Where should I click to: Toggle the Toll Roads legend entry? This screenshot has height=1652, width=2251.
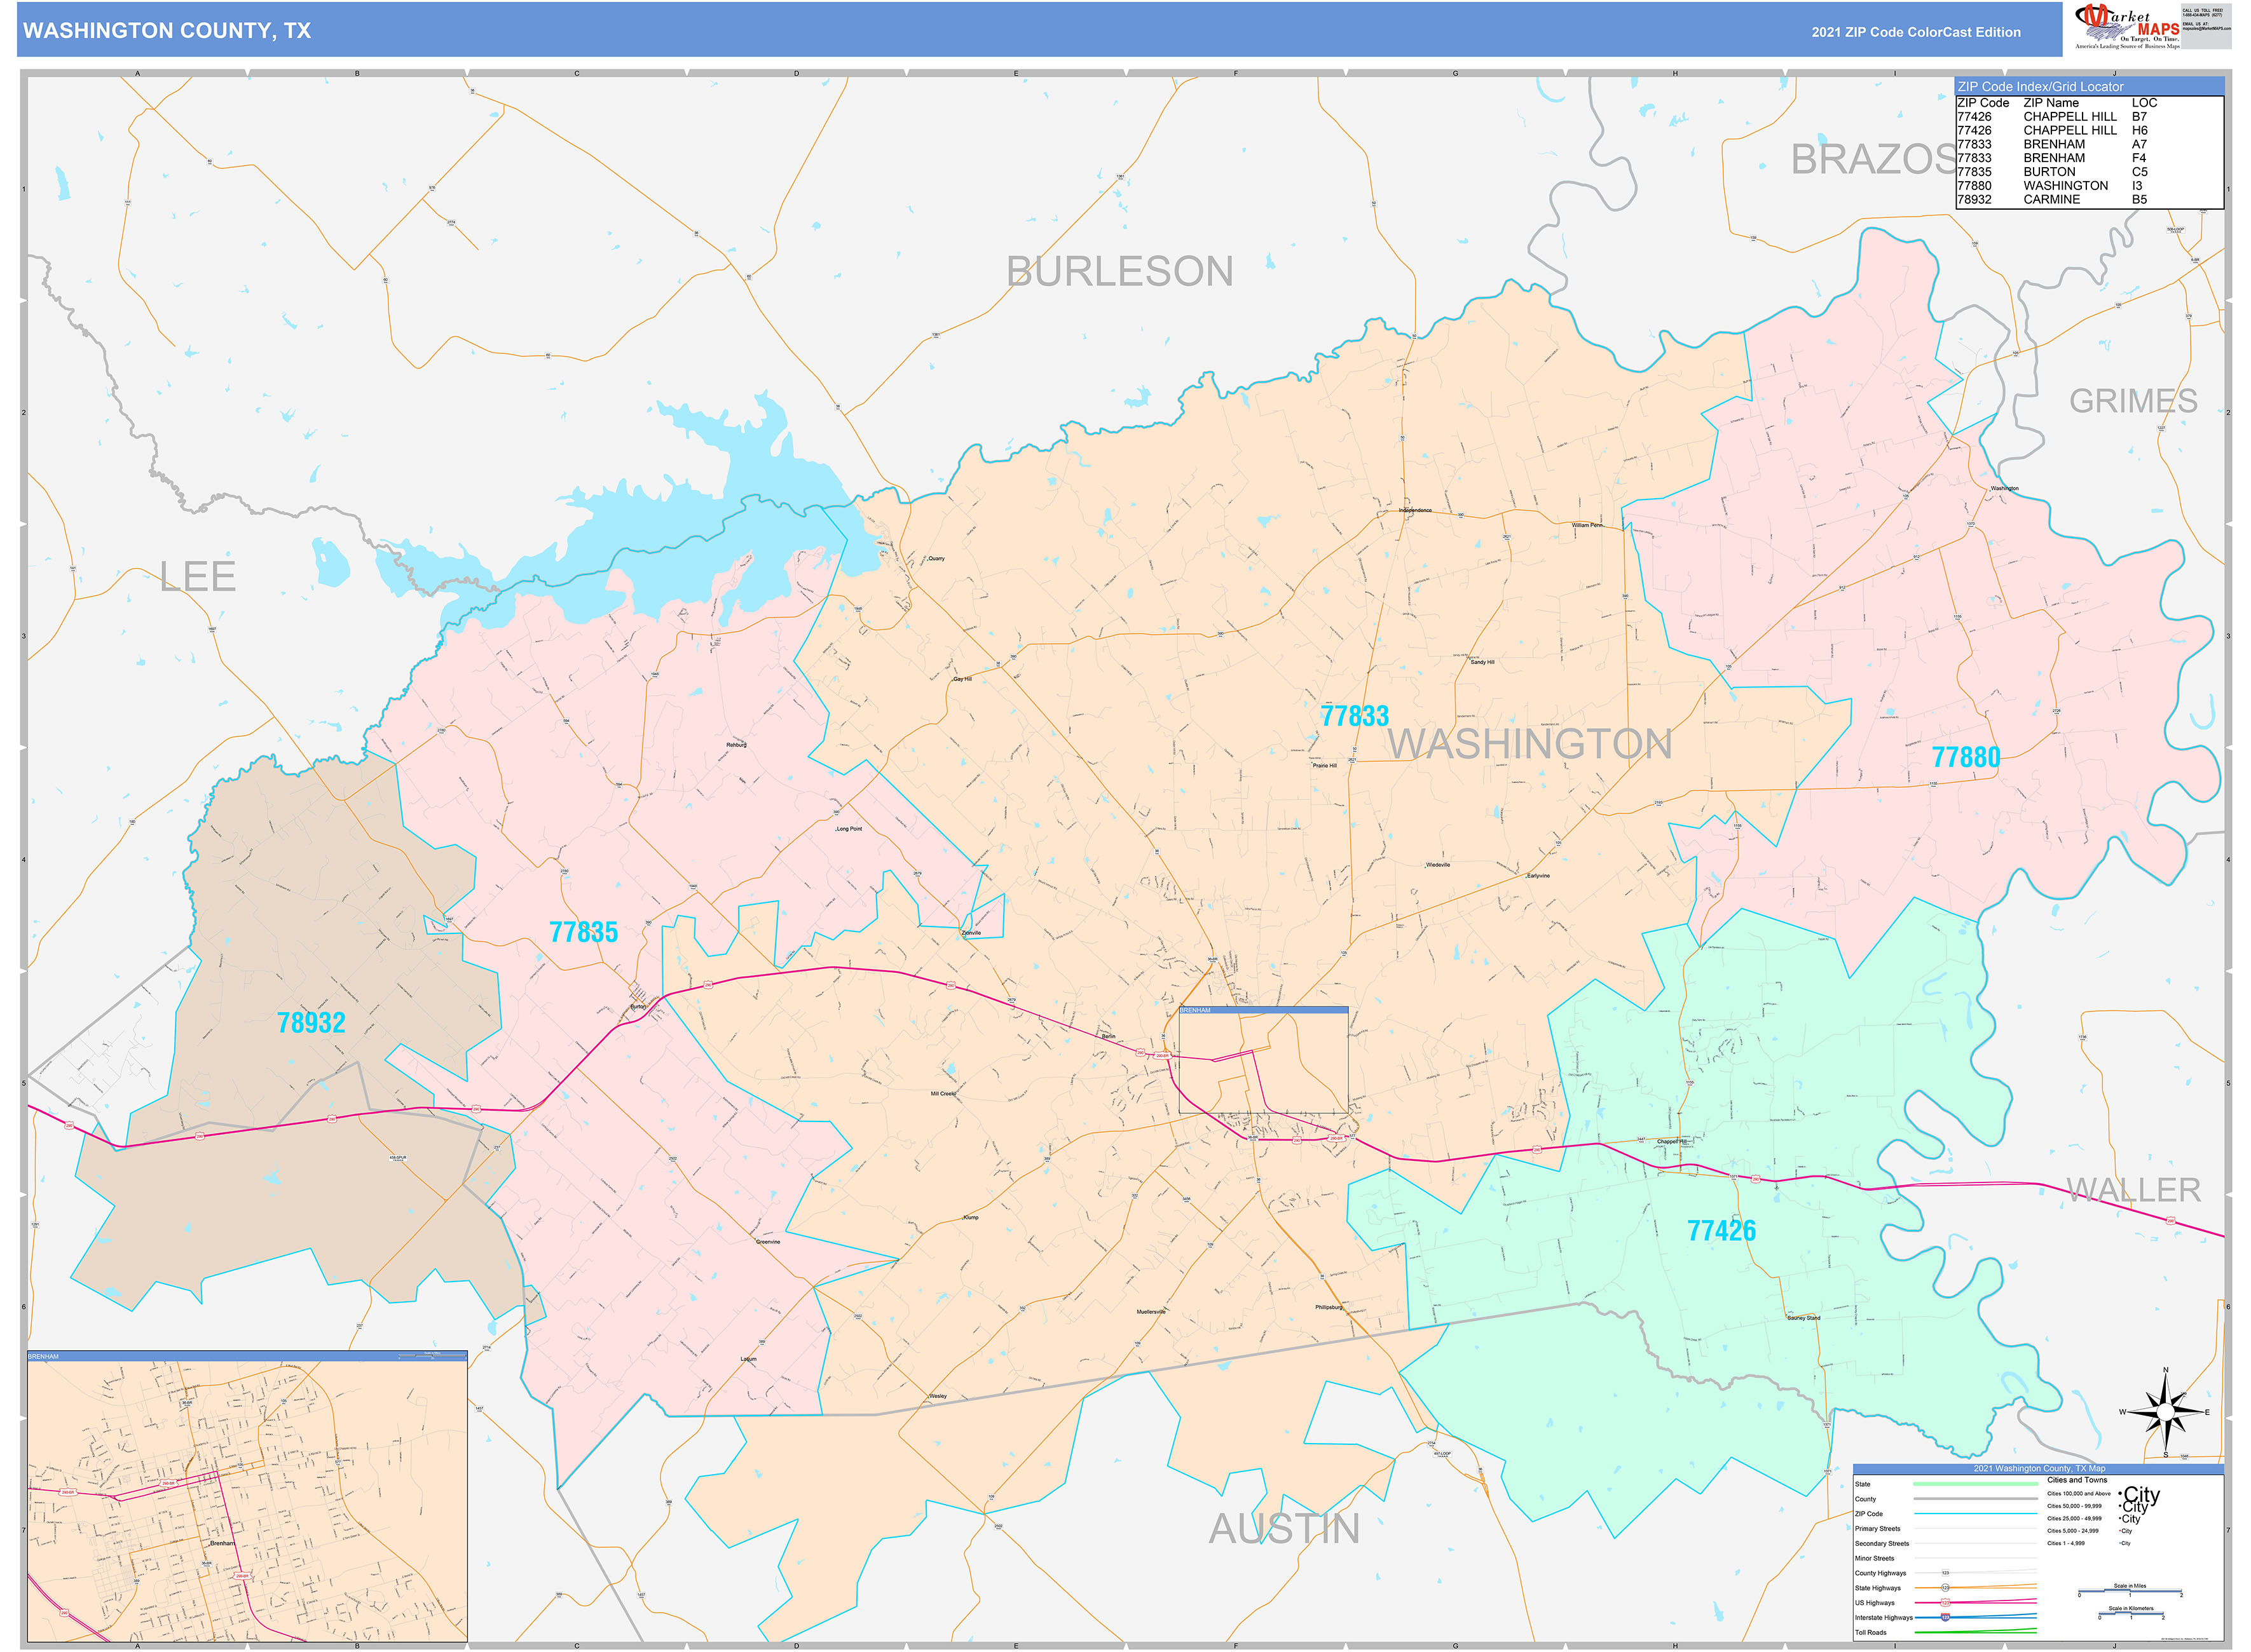point(1975,1632)
